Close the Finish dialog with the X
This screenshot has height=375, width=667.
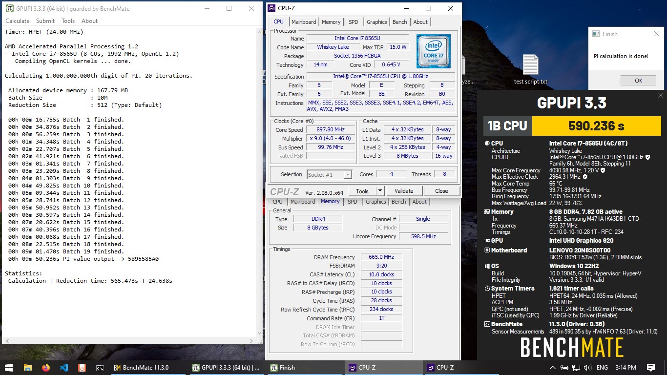[x=656, y=34]
